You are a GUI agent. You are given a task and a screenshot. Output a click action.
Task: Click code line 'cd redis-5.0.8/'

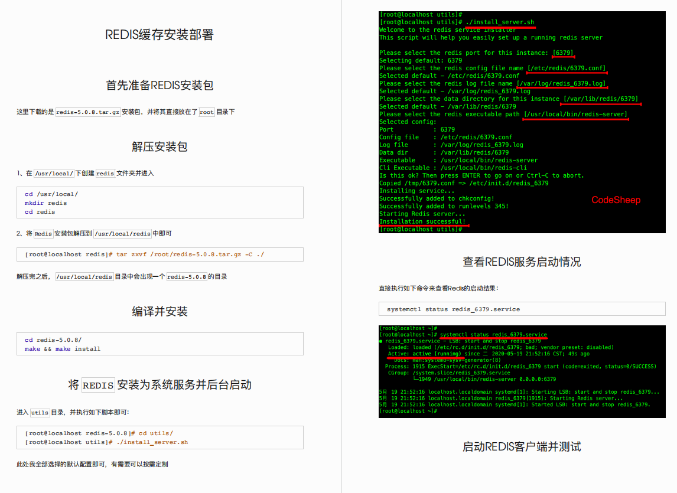point(53,339)
